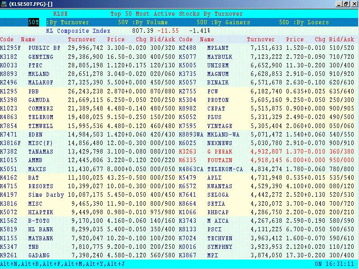The width and height of the screenshot is (359, 269).
Task: Select the TIMWELL stock name
Action: tap(40, 126)
